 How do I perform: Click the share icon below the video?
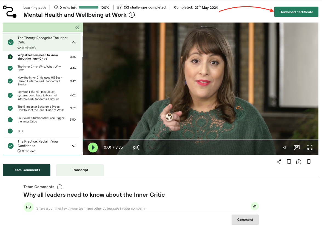(x=279, y=162)
